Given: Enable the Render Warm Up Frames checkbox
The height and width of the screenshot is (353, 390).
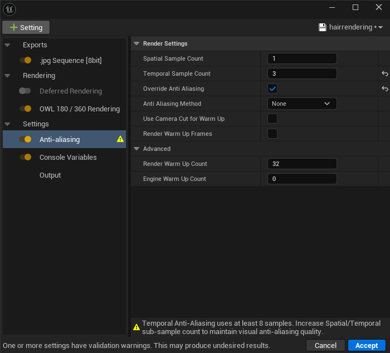Looking at the screenshot, I should [x=272, y=134].
